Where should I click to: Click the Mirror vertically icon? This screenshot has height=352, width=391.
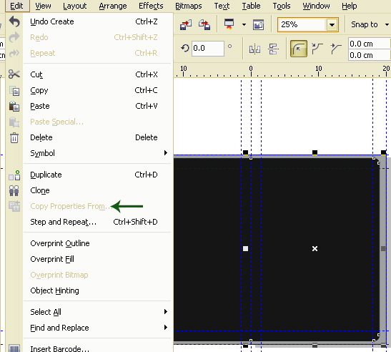point(273,49)
